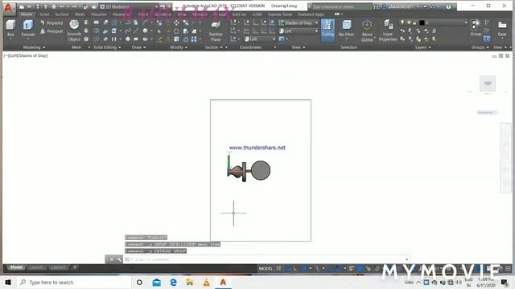This screenshot has width=515, height=289.
Task: Click the customize command line wrench icon
Action: 118,259
